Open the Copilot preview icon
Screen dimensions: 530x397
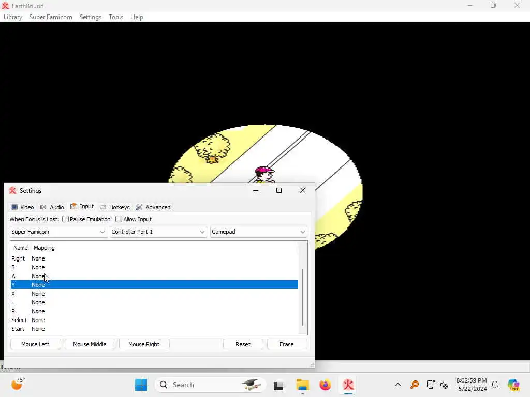click(x=513, y=385)
